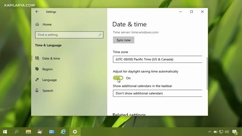Click the globe icon next to Region

pyautogui.click(x=37, y=69)
